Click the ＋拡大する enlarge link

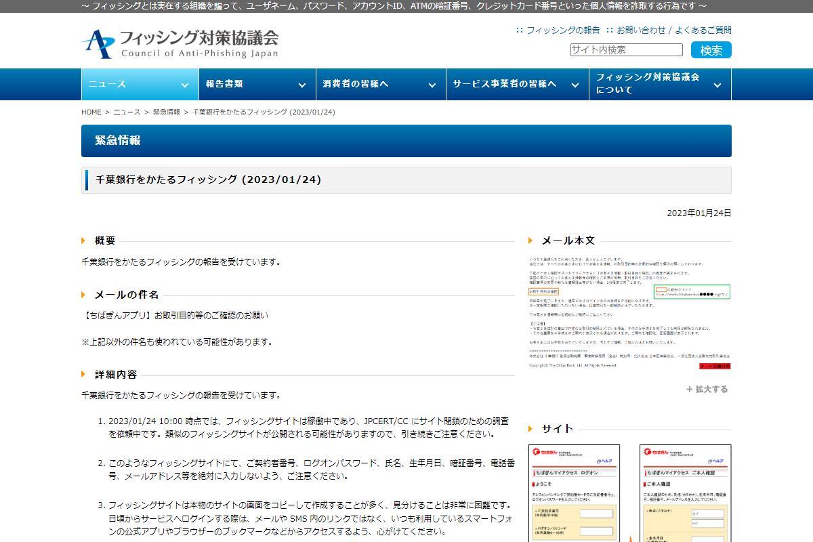(707, 389)
